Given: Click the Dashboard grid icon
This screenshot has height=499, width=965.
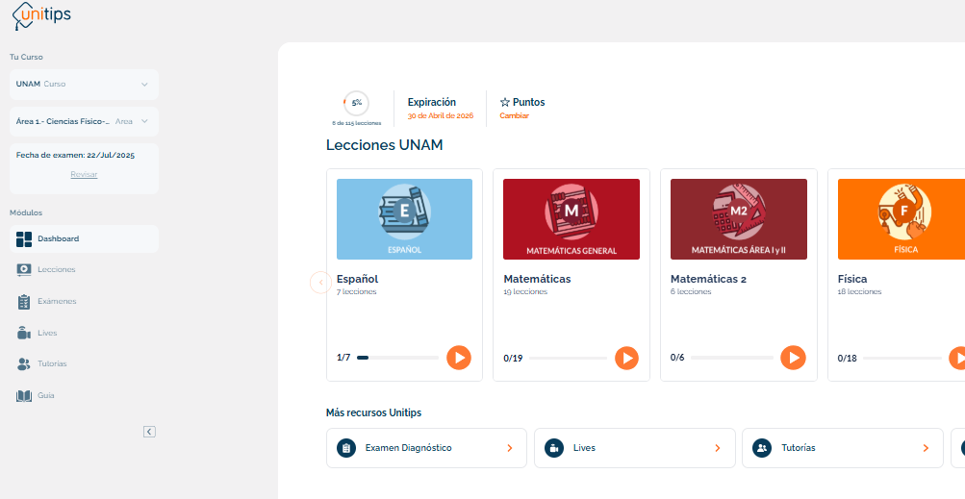Looking at the screenshot, I should [24, 239].
